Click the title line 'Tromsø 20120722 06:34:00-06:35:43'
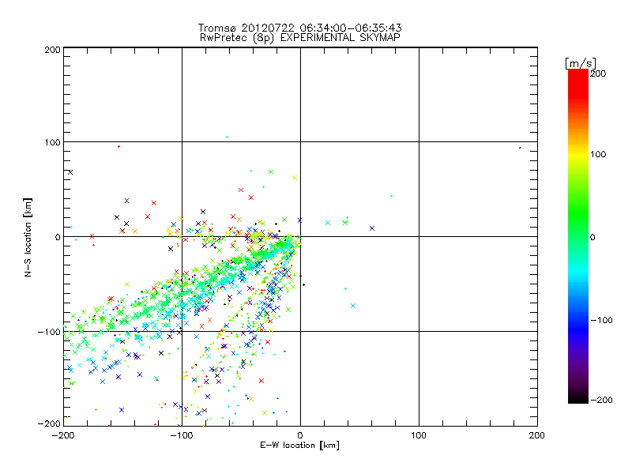 click(299, 28)
